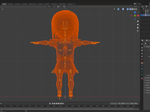This screenshot has height=112, width=150.
Task: Open Output properties tab
Action: click(142, 51)
